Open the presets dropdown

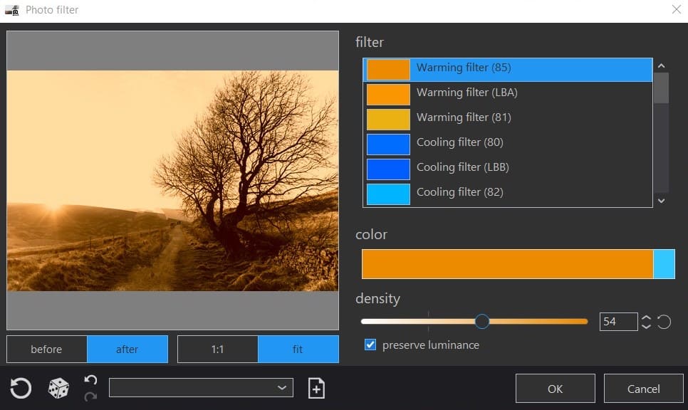201,388
